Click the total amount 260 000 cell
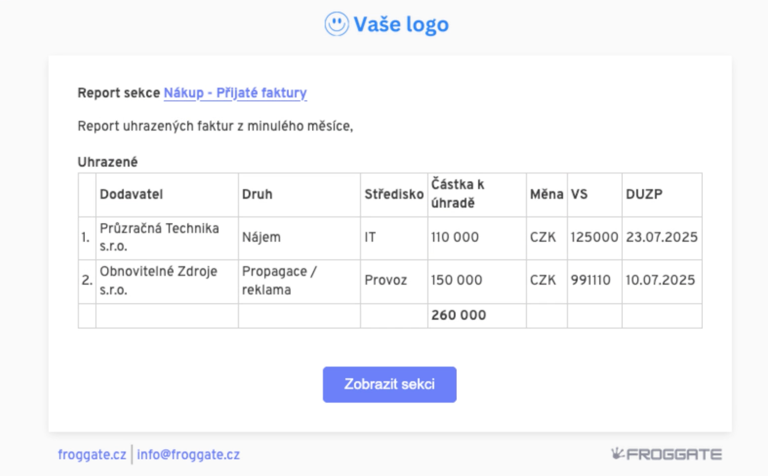Screen dimensions: 768x476 (x=458, y=315)
